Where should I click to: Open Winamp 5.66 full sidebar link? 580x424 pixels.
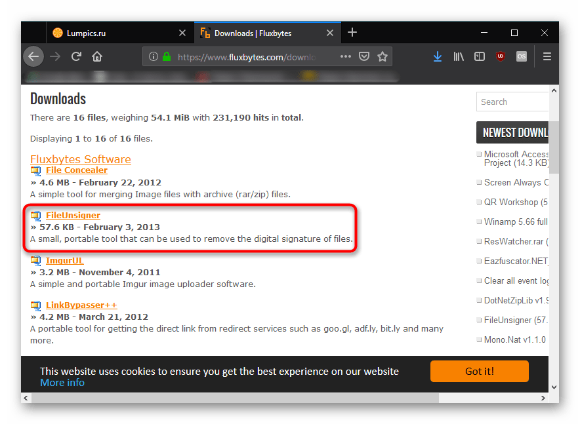(516, 222)
